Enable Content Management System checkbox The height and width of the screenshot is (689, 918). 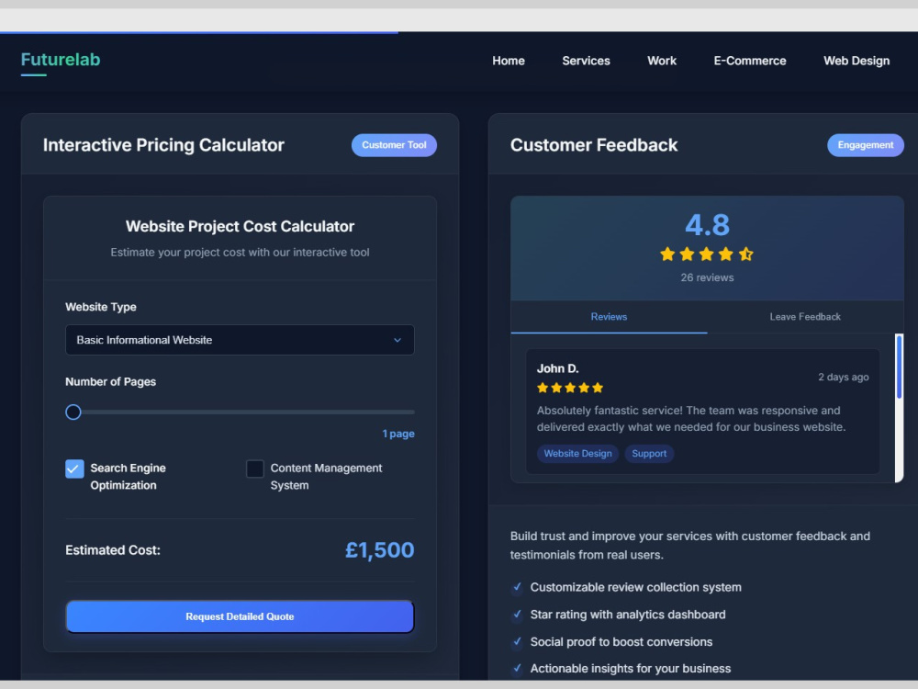tap(254, 469)
